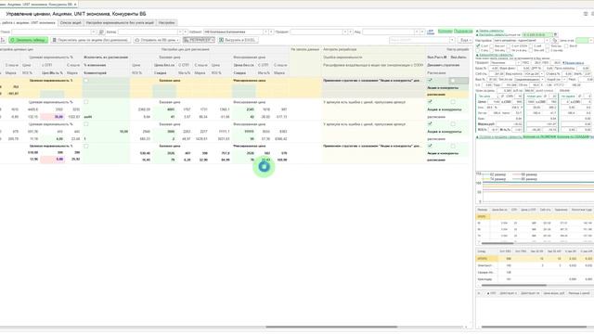The image size is (594, 334).
Task: Click the table search field near Еще
Action: tap(420, 40)
